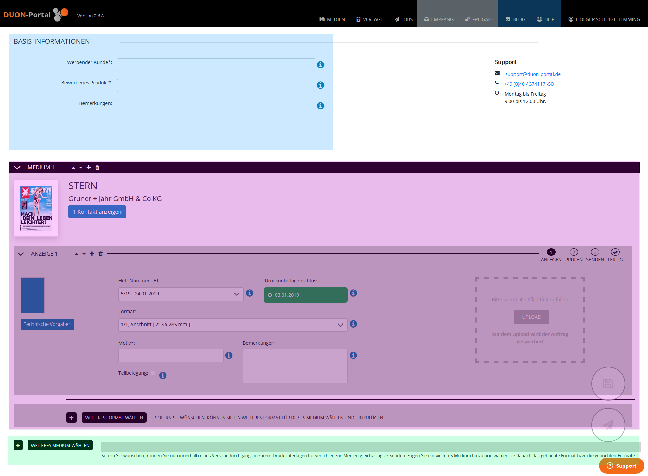The image size is (648, 476).
Task: Go to step 2 Prüfen
Action: point(574,255)
